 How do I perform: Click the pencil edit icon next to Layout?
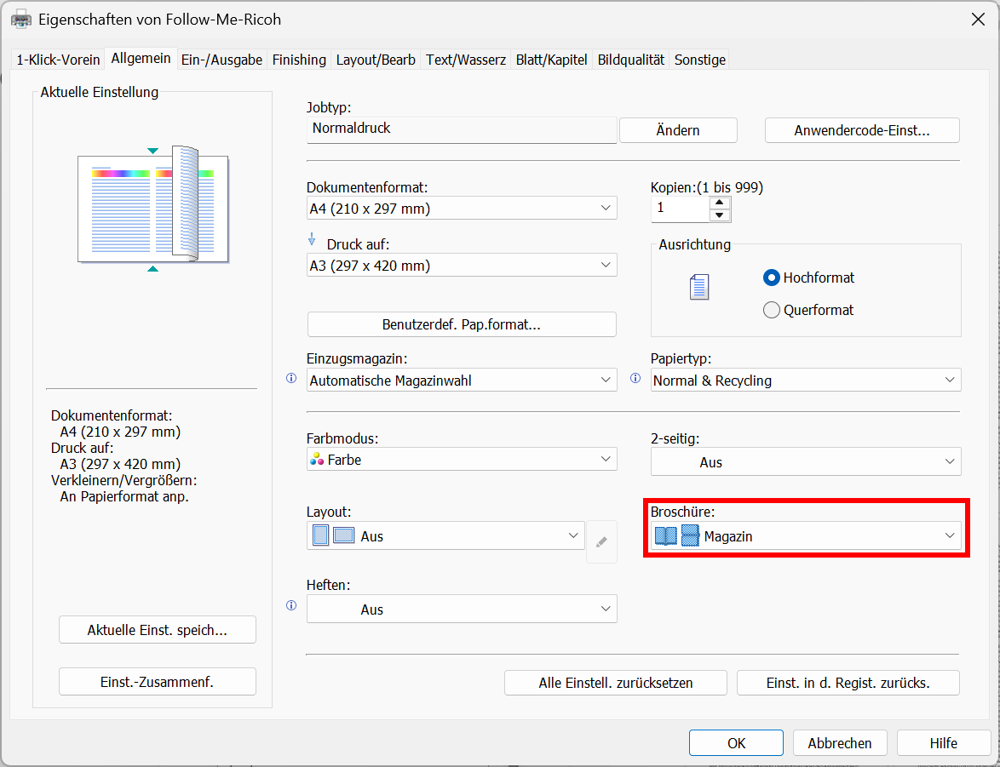[x=601, y=541]
